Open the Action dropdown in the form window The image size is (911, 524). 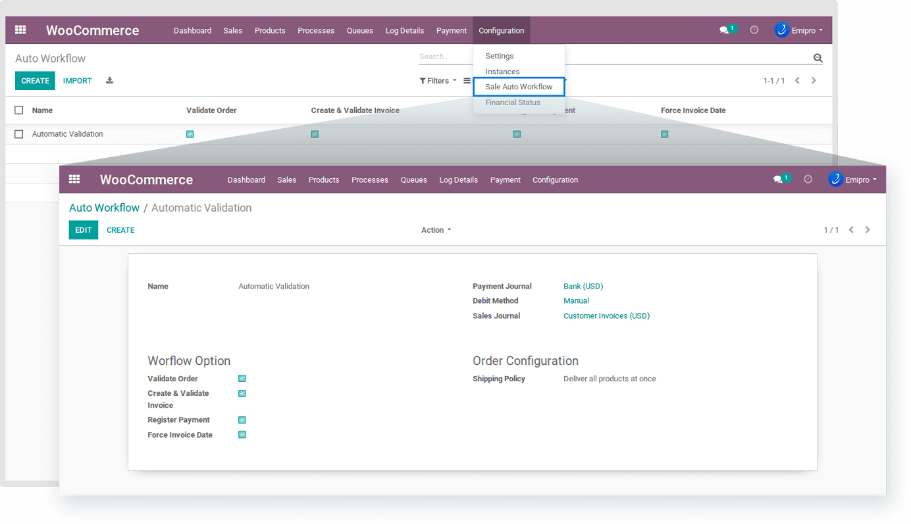436,230
